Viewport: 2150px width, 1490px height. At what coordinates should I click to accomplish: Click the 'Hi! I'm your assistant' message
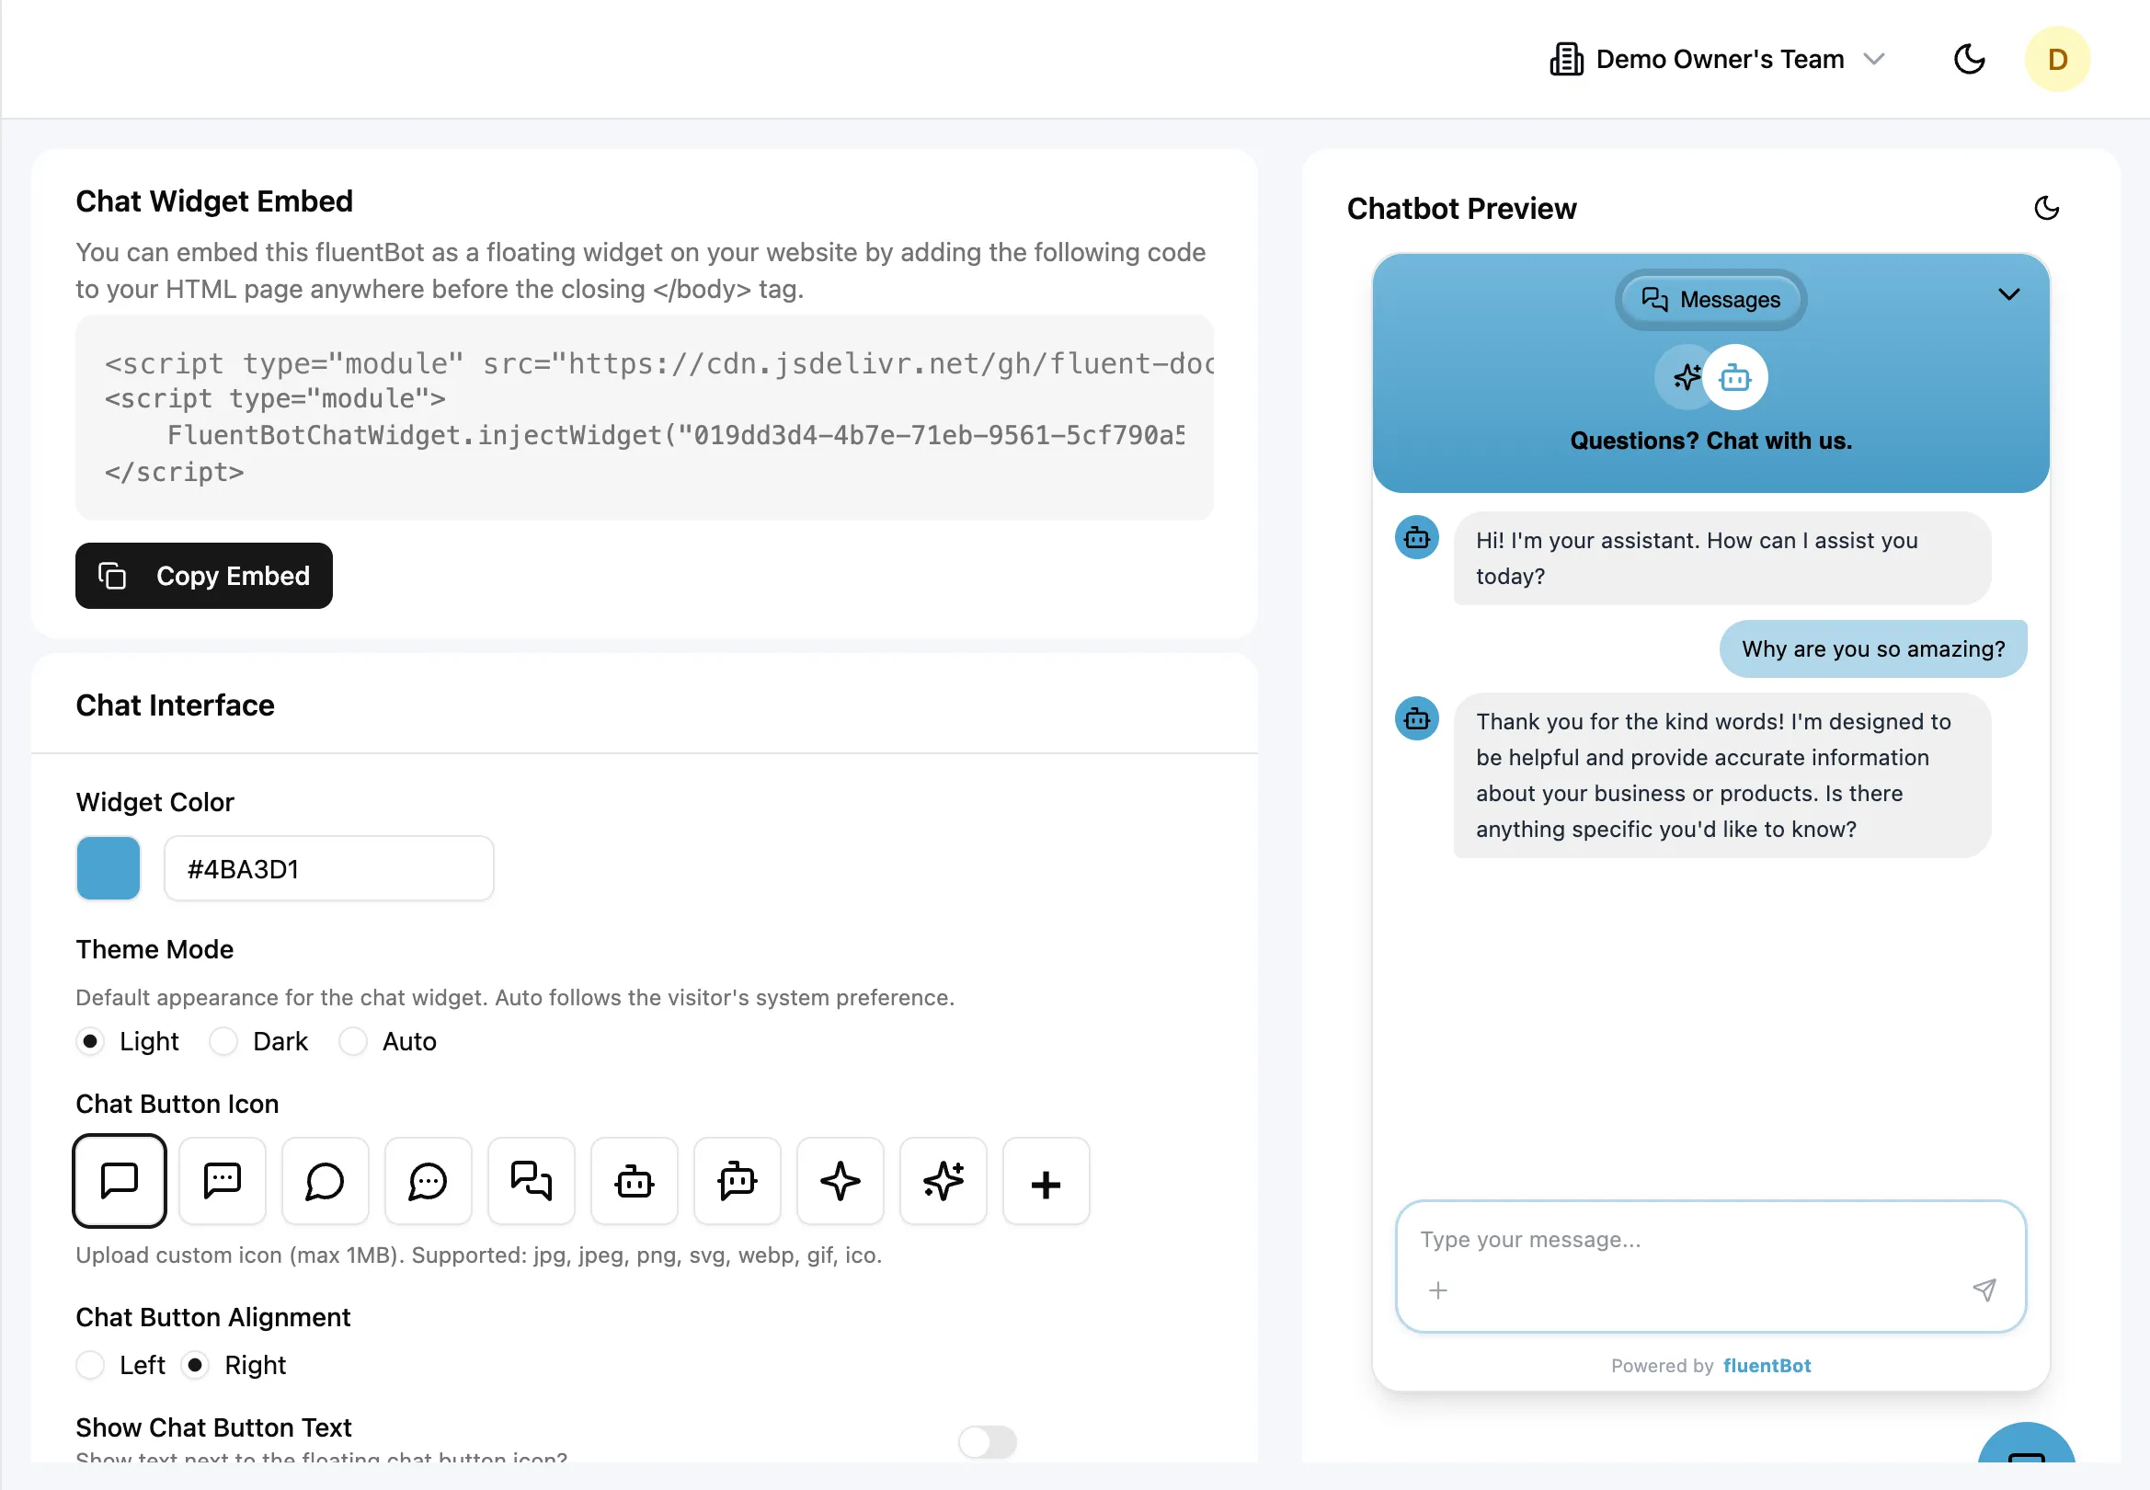1721,558
